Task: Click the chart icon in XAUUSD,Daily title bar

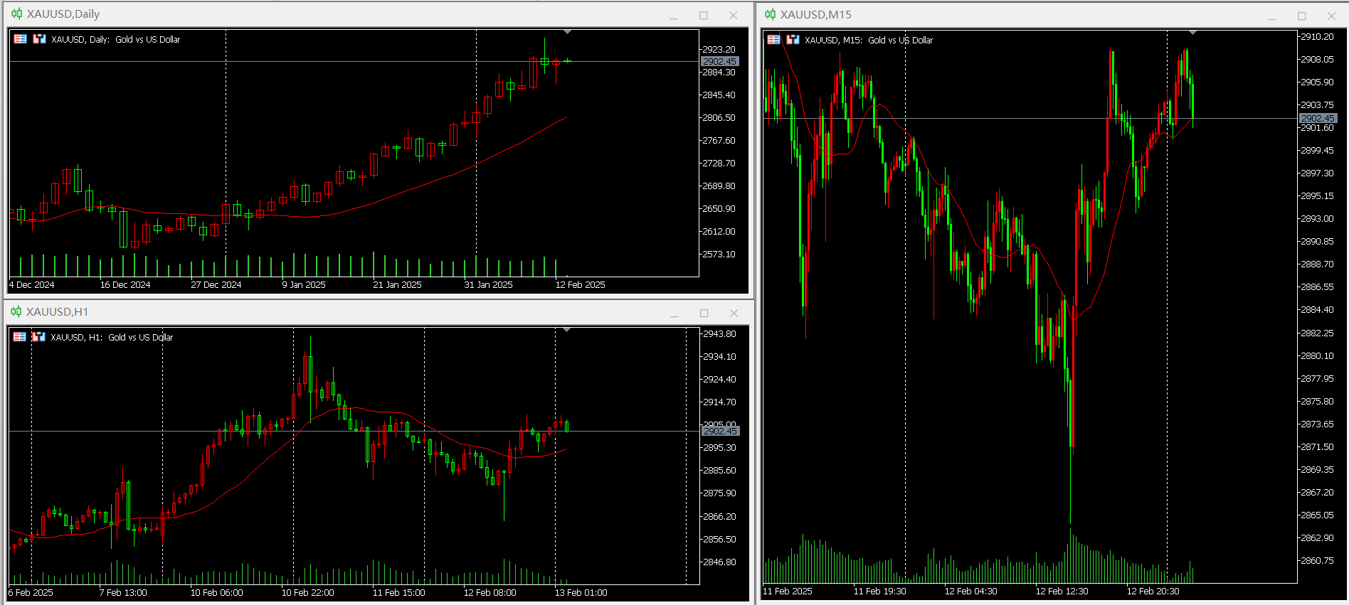Action: pos(16,14)
